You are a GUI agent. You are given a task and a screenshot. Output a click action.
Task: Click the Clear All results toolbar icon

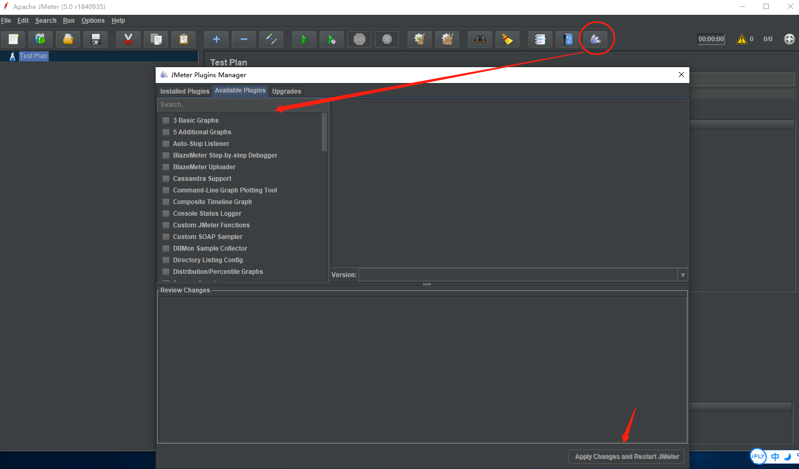pyautogui.click(x=447, y=39)
